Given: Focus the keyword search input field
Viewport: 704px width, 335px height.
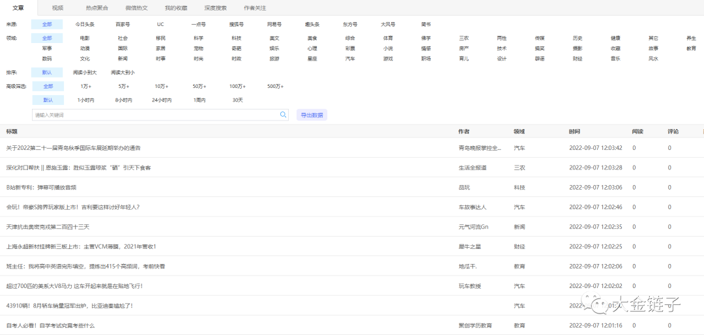Looking at the screenshot, I should tap(155, 115).
